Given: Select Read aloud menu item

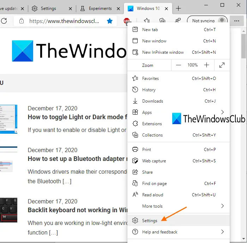Looking at the screenshot, I should tap(179, 195).
